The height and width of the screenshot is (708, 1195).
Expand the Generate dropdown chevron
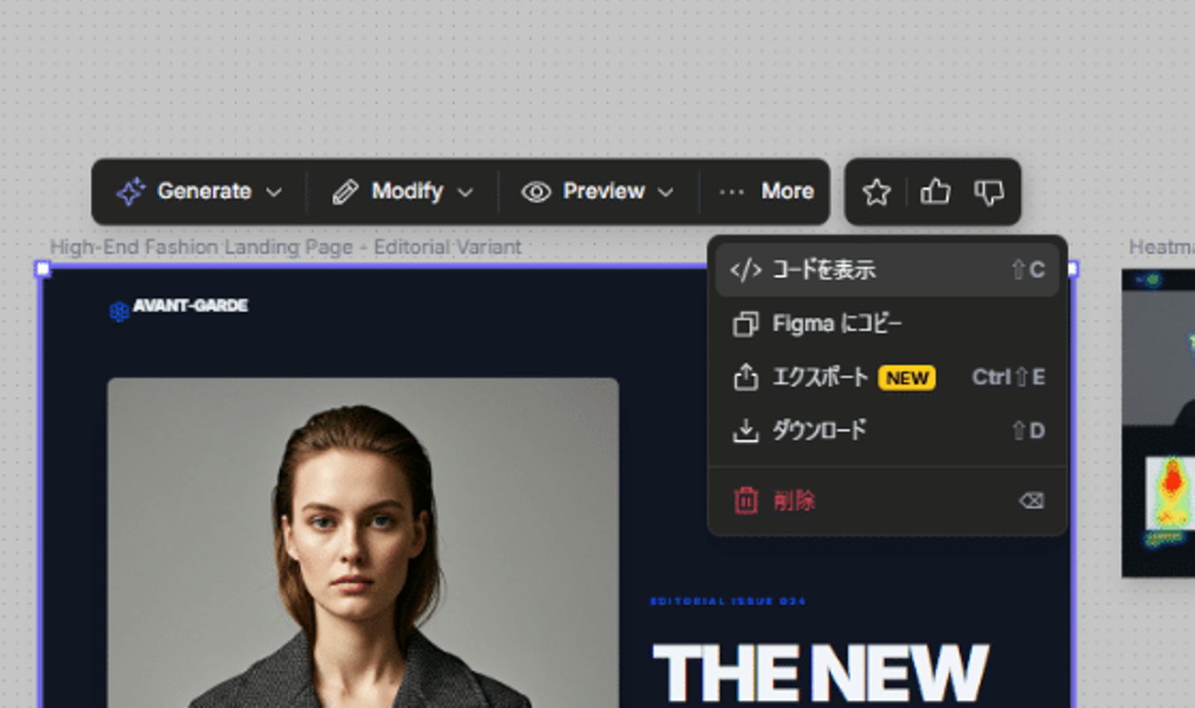click(274, 193)
